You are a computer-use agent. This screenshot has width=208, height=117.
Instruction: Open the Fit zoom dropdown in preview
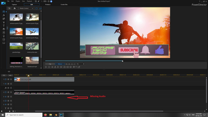(80, 64)
